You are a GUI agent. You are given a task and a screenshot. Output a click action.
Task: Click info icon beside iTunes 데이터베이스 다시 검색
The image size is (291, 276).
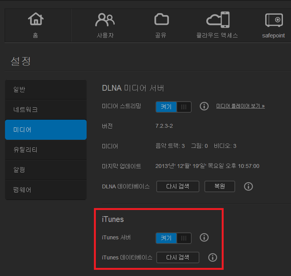coord(212,257)
